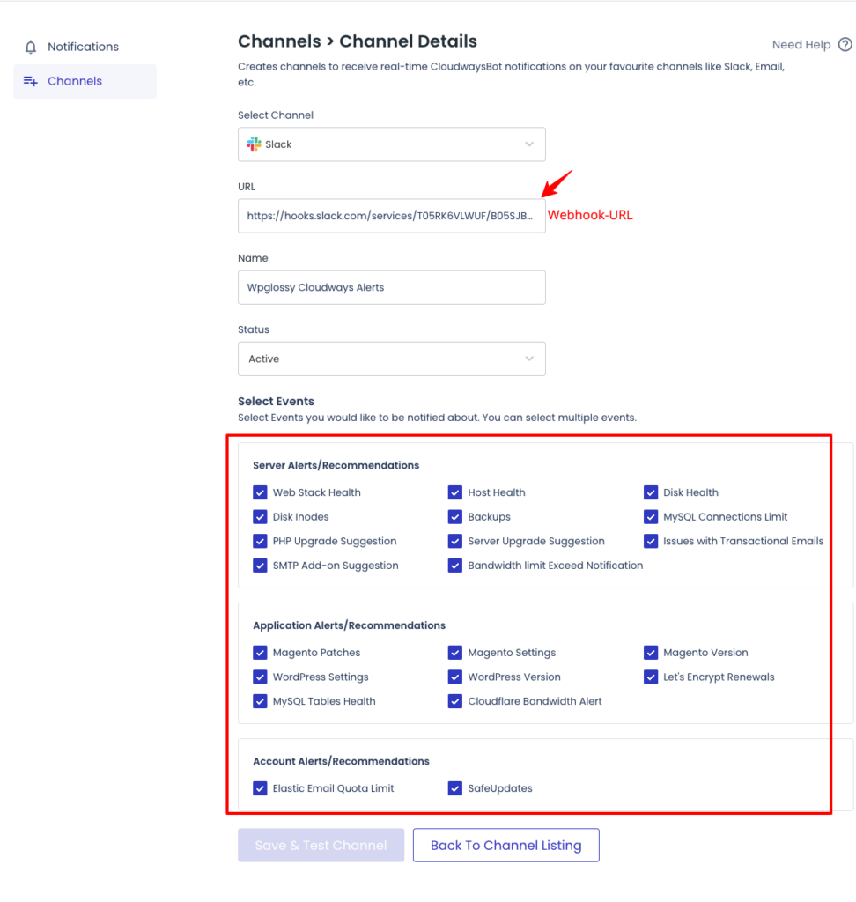Open the Channels sidebar item
This screenshot has height=902, width=856.
(x=85, y=81)
